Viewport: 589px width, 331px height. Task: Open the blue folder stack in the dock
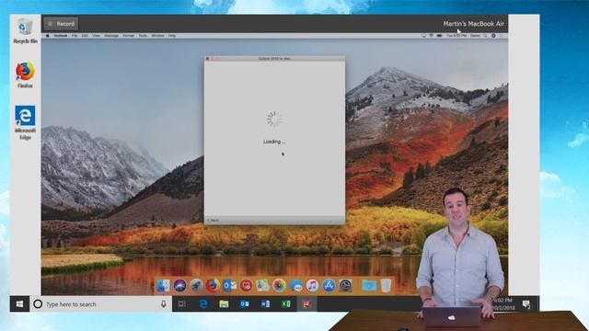[369, 286]
